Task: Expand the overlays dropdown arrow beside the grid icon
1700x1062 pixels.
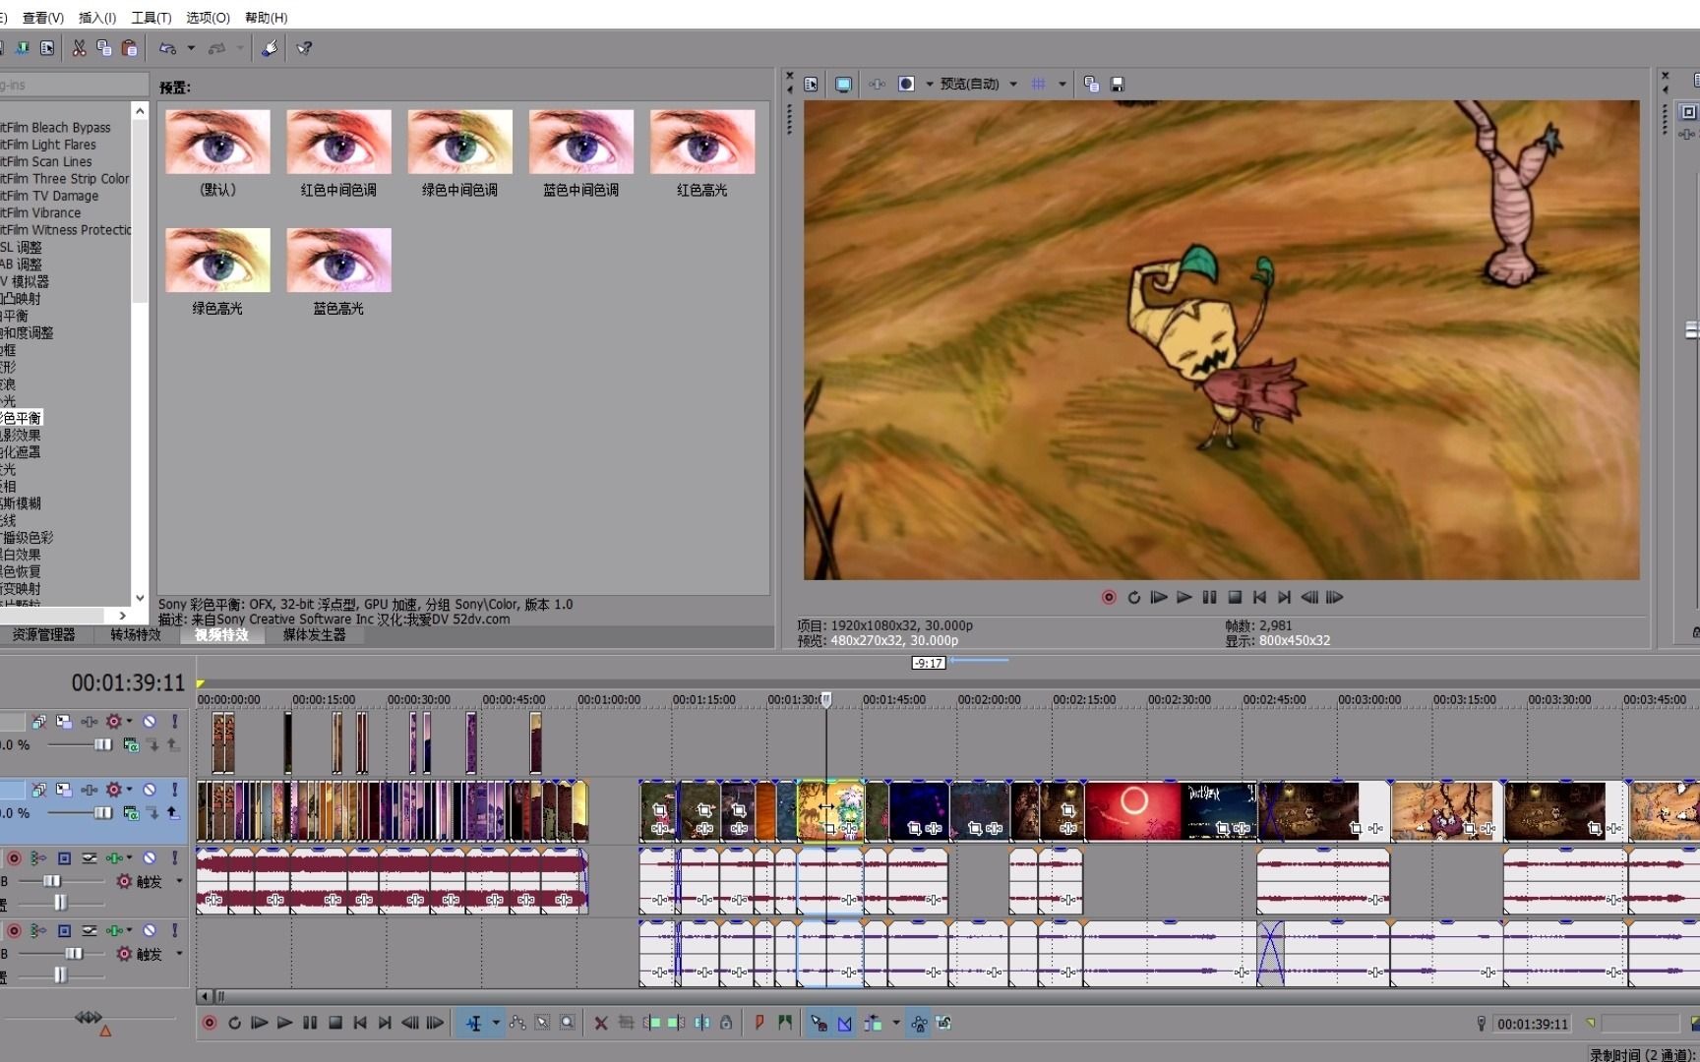Action: [x=1062, y=85]
